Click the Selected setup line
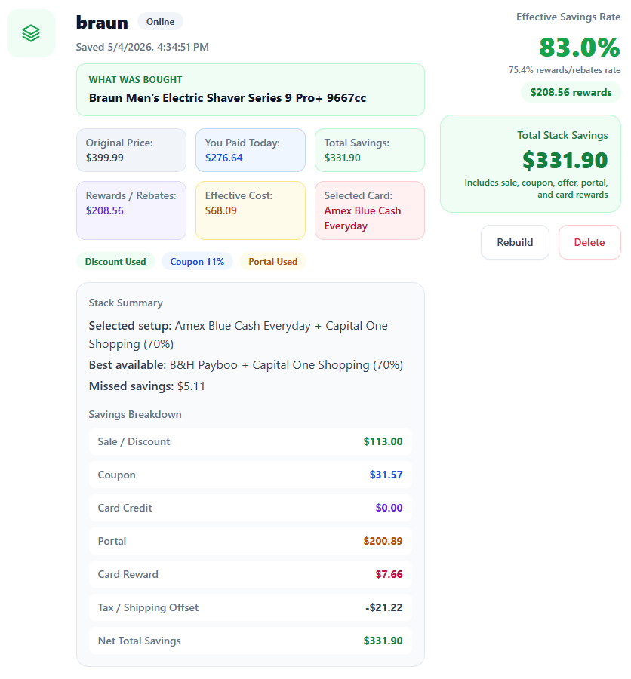 [239, 335]
